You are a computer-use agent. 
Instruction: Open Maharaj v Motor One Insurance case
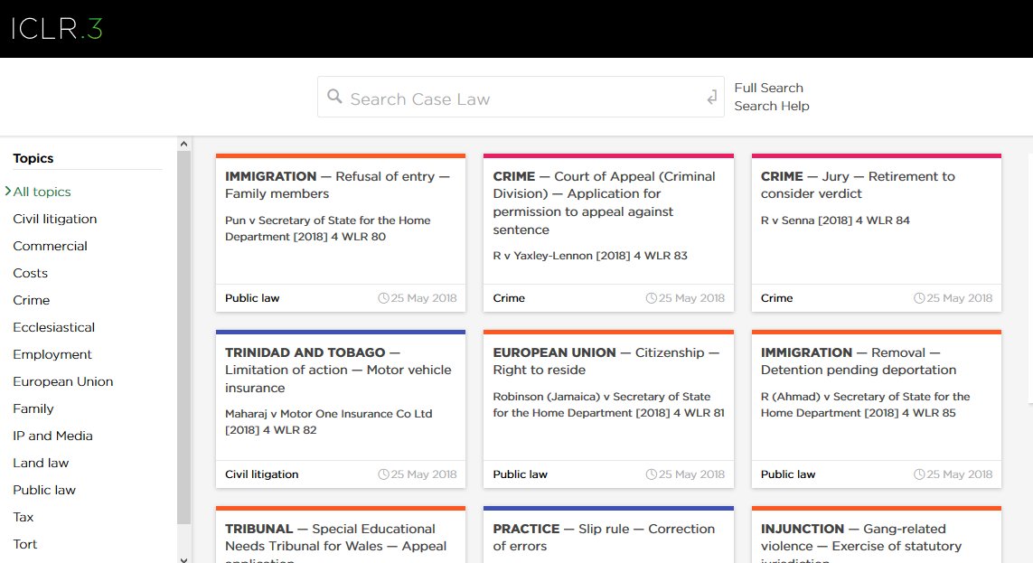329,421
